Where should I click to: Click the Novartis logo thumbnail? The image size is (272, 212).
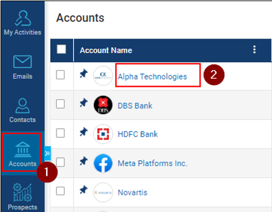(103, 192)
